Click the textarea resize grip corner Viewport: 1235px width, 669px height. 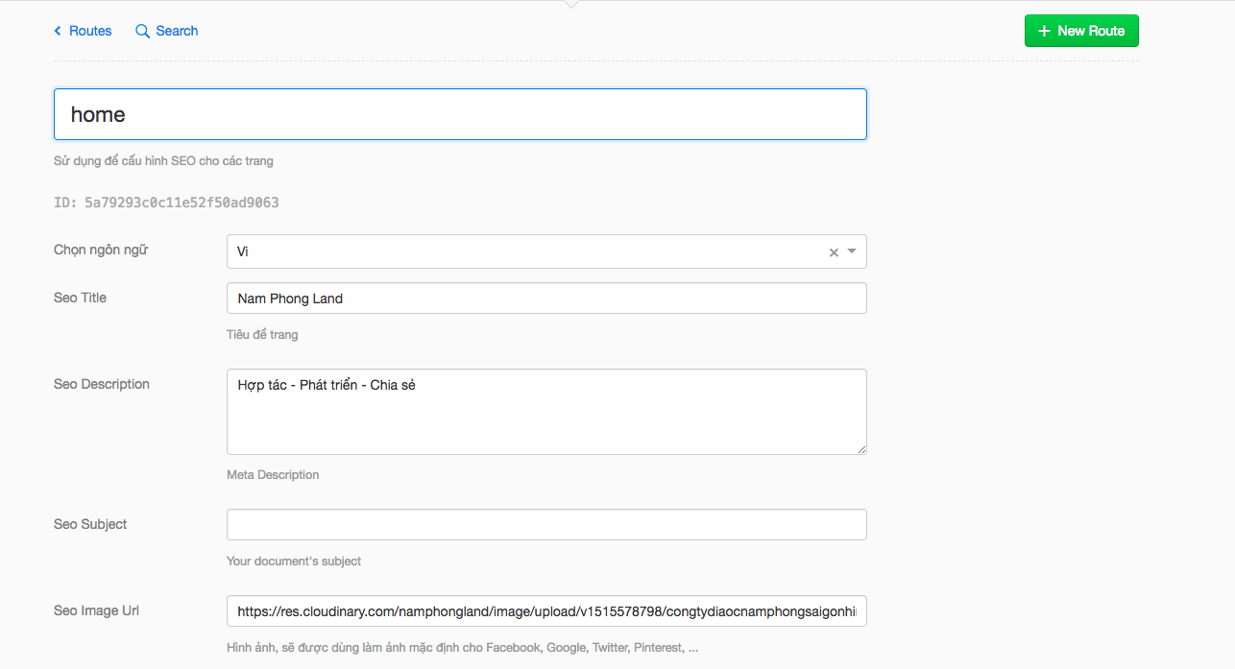tap(861, 449)
